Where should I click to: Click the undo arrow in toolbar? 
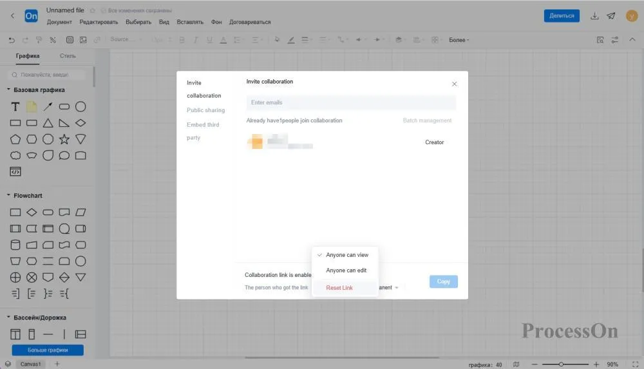[12, 40]
